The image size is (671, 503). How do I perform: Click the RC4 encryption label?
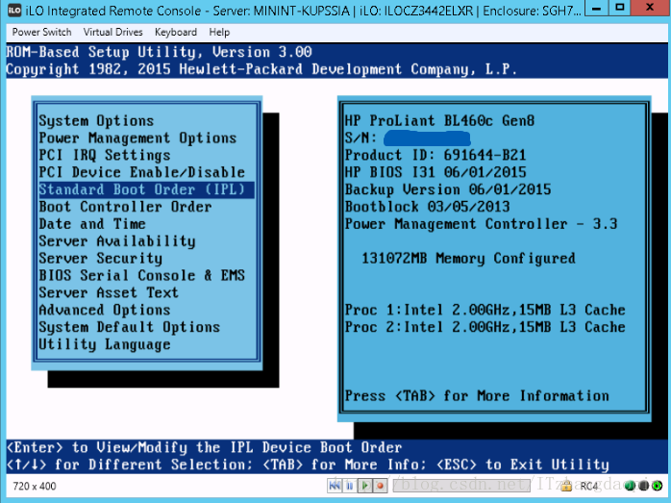coord(589,486)
